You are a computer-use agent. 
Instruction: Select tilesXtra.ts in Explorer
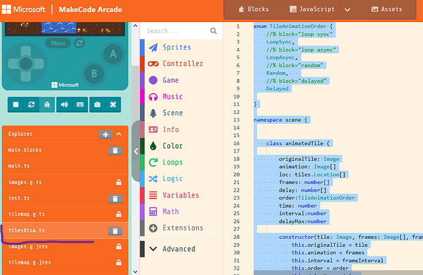point(65,230)
